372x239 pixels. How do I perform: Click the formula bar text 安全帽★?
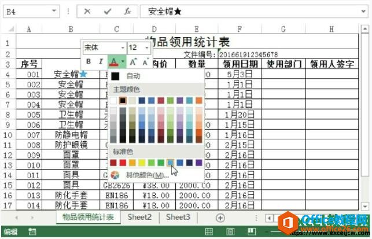point(165,12)
